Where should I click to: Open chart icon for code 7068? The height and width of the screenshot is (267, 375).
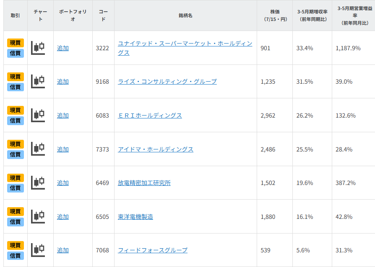pos(38,250)
